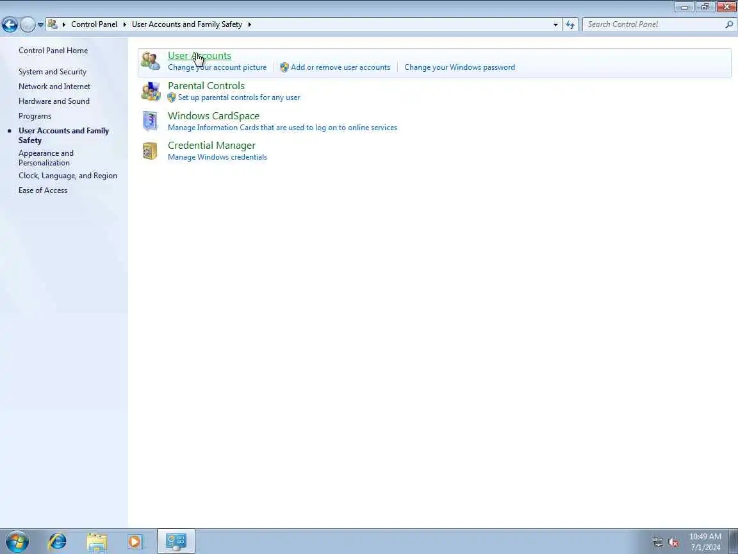Click the Refresh button in address bar
Image resolution: width=738 pixels, height=554 pixels.
click(x=570, y=24)
